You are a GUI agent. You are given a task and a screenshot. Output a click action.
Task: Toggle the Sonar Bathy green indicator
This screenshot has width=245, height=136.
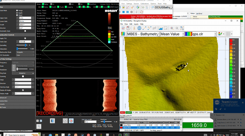pos(43,4)
